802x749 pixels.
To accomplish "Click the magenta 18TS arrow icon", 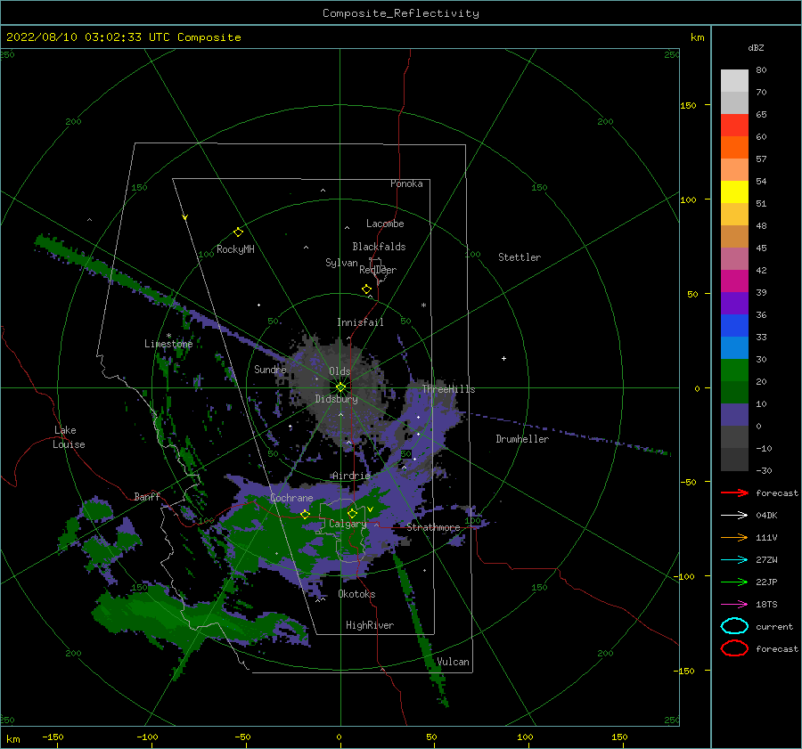I will click(734, 605).
